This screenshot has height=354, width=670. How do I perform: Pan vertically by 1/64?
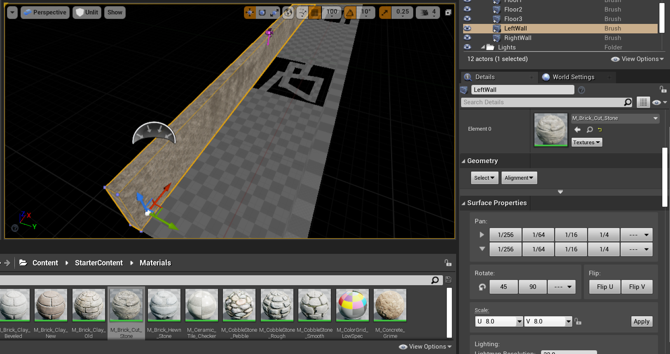tap(539, 249)
